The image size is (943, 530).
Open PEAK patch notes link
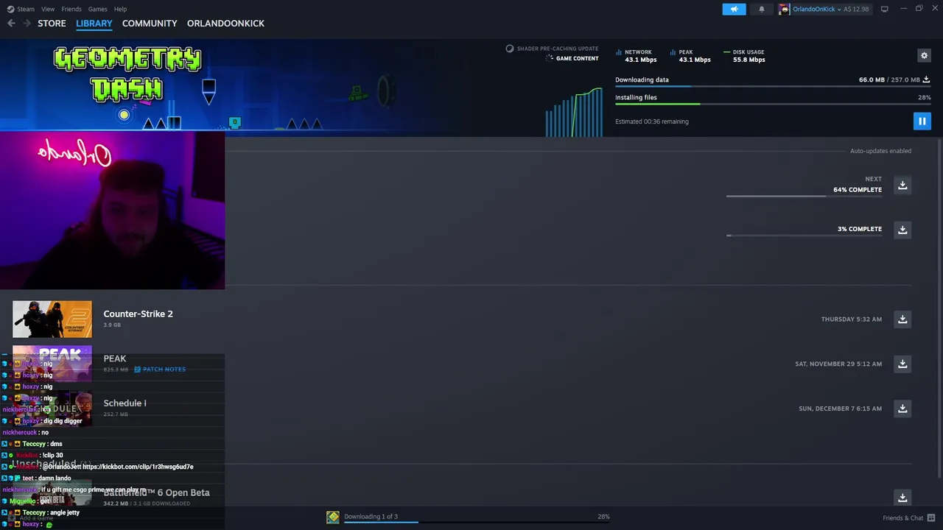point(160,370)
